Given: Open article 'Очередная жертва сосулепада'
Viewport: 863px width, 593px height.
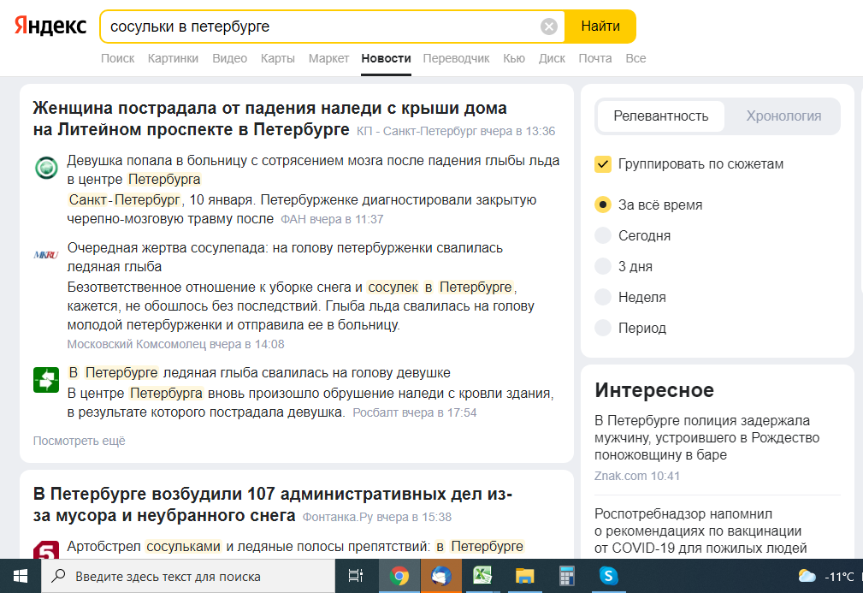Looking at the screenshot, I should pos(285,257).
